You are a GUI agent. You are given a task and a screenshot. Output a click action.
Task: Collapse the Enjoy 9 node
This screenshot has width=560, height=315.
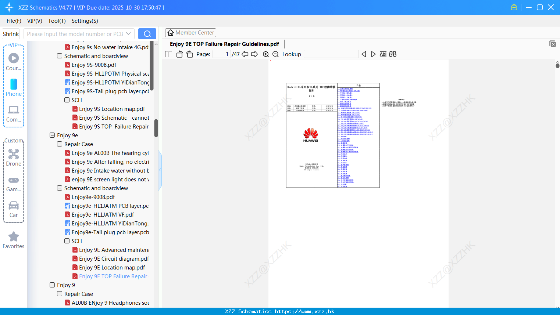pyautogui.click(x=52, y=285)
